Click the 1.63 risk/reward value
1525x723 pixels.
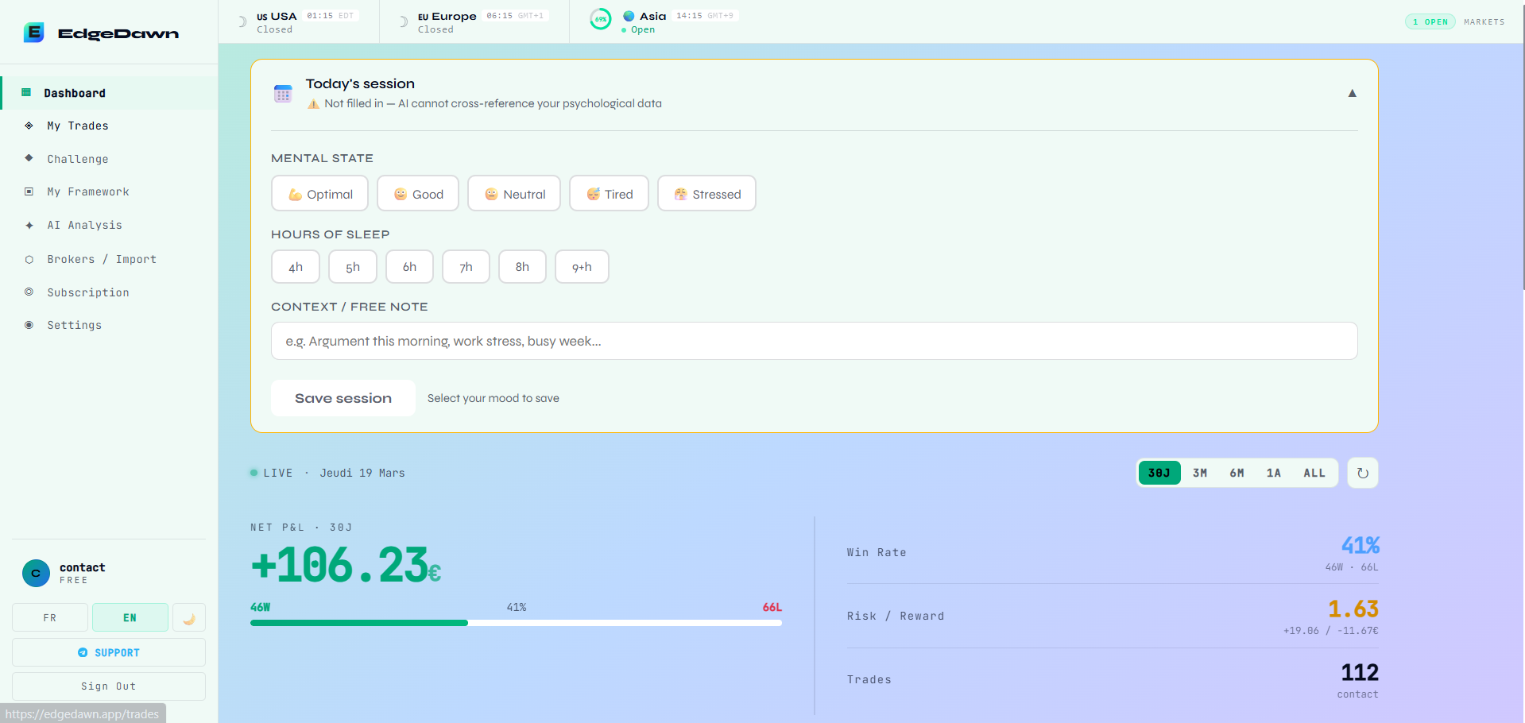click(1353, 609)
